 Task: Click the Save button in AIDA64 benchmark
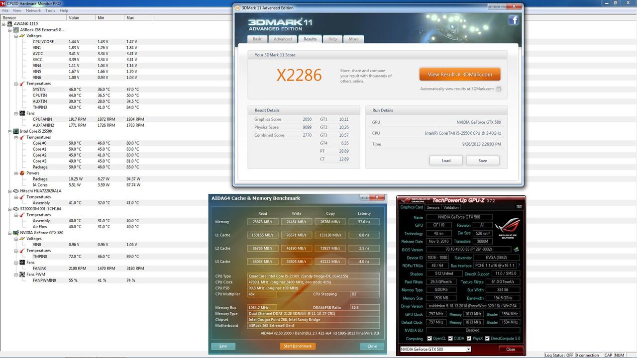223,346
